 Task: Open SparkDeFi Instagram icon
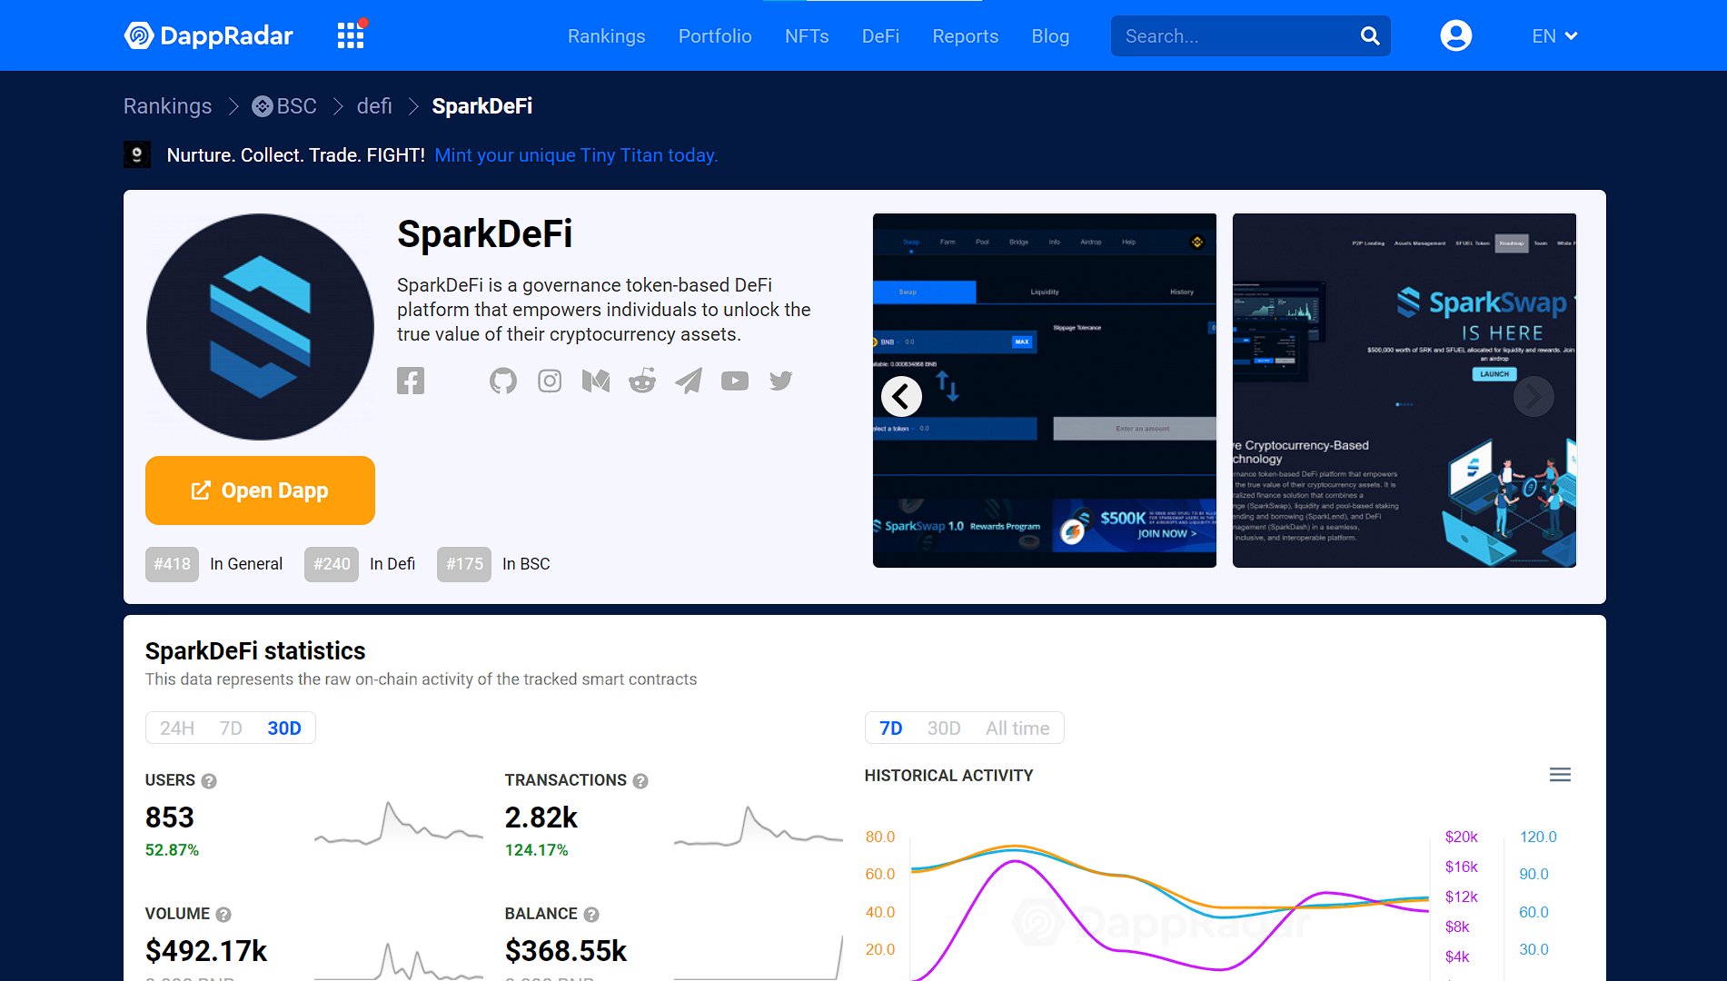550,381
